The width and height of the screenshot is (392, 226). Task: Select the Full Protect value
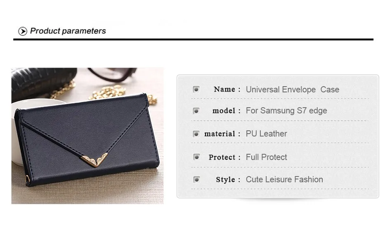(x=266, y=157)
